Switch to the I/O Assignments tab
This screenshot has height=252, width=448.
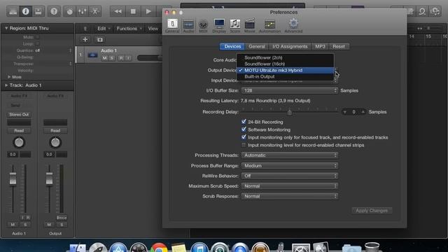pos(290,46)
